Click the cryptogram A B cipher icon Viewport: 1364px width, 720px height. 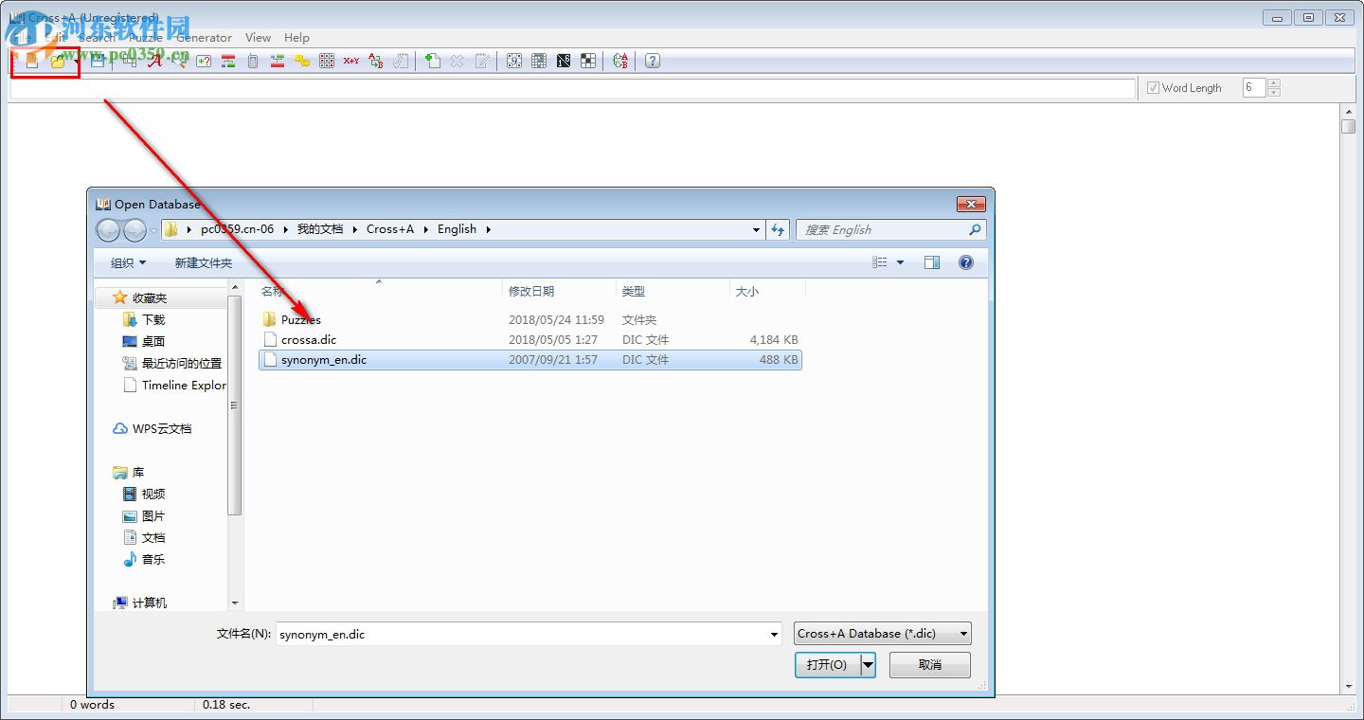[x=620, y=62]
